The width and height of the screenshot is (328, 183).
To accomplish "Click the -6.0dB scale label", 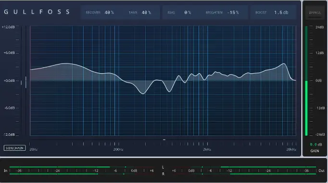I will tap(10, 108).
